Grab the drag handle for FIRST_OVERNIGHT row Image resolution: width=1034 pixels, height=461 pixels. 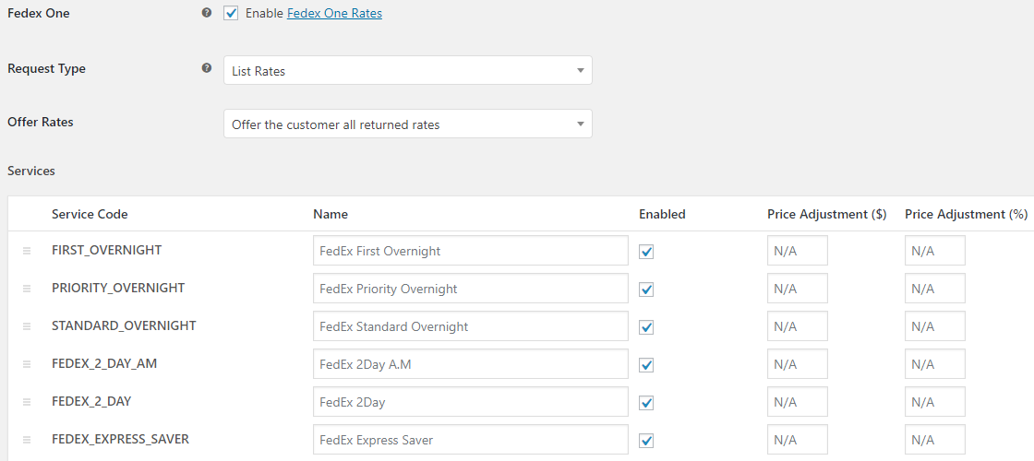tap(27, 251)
